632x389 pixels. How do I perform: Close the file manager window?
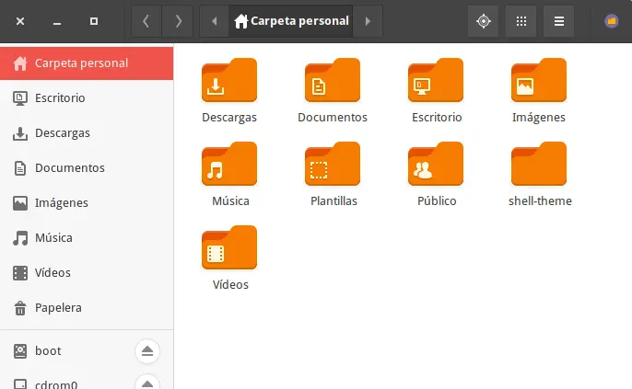20,21
